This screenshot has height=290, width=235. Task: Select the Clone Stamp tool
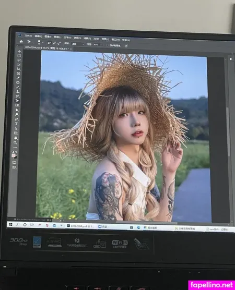click(18, 92)
